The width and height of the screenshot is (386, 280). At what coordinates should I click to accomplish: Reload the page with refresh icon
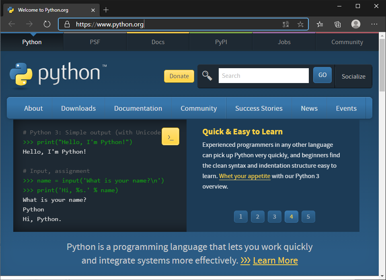click(47, 24)
